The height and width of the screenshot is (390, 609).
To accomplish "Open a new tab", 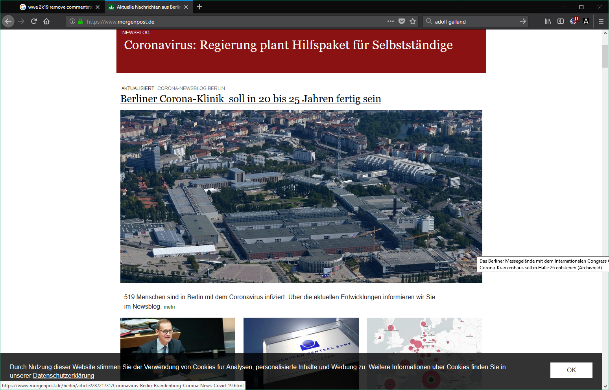I will pyautogui.click(x=199, y=7).
